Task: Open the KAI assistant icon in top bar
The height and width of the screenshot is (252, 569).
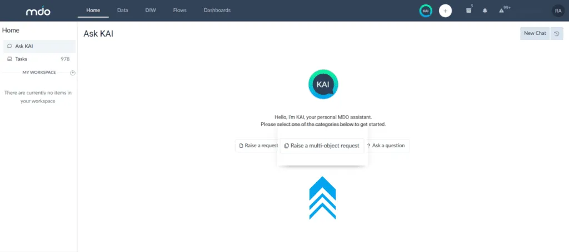Action: pos(426,11)
